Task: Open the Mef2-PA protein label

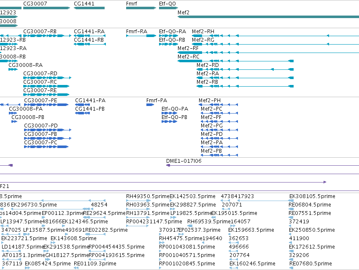Action: tap(212, 143)
